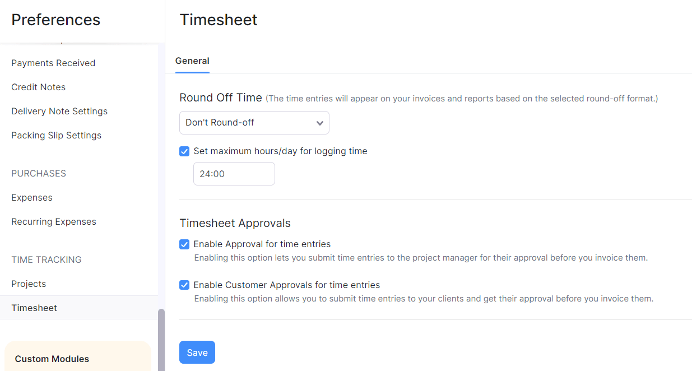Save the Timesheet settings
692x371 pixels.
coord(197,352)
